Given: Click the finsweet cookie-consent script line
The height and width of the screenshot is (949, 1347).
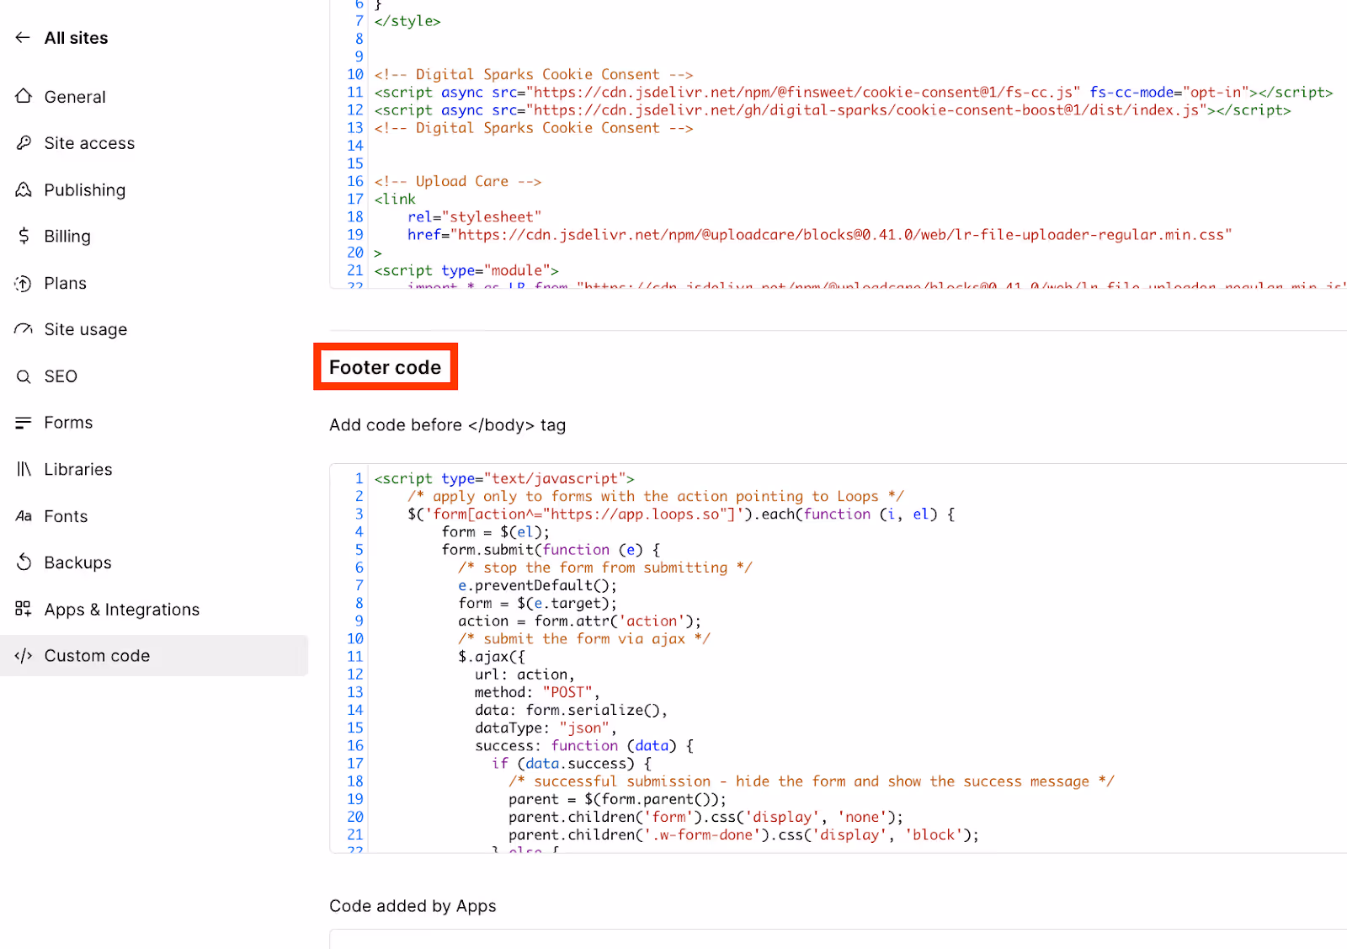Looking at the screenshot, I should [x=854, y=93].
